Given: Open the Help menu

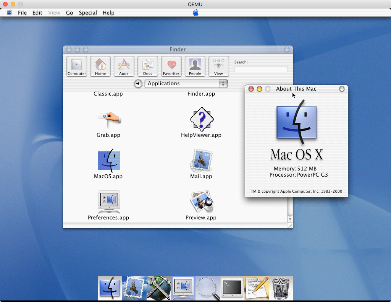Looking at the screenshot, I should point(108,13).
